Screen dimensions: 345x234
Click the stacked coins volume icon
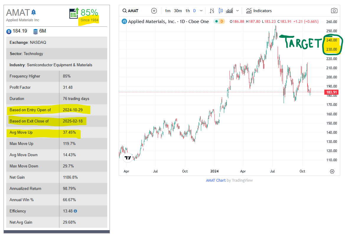[x=35, y=32]
